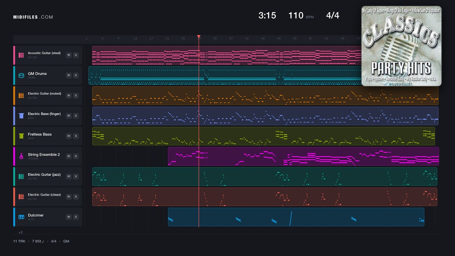Mute the Electric Guitar (clean) track

point(69,197)
